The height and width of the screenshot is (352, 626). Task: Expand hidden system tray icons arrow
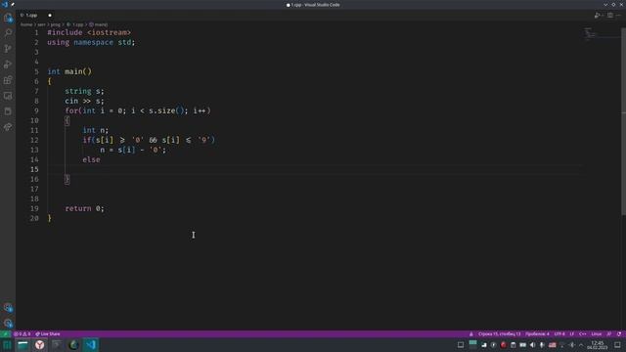(x=581, y=345)
